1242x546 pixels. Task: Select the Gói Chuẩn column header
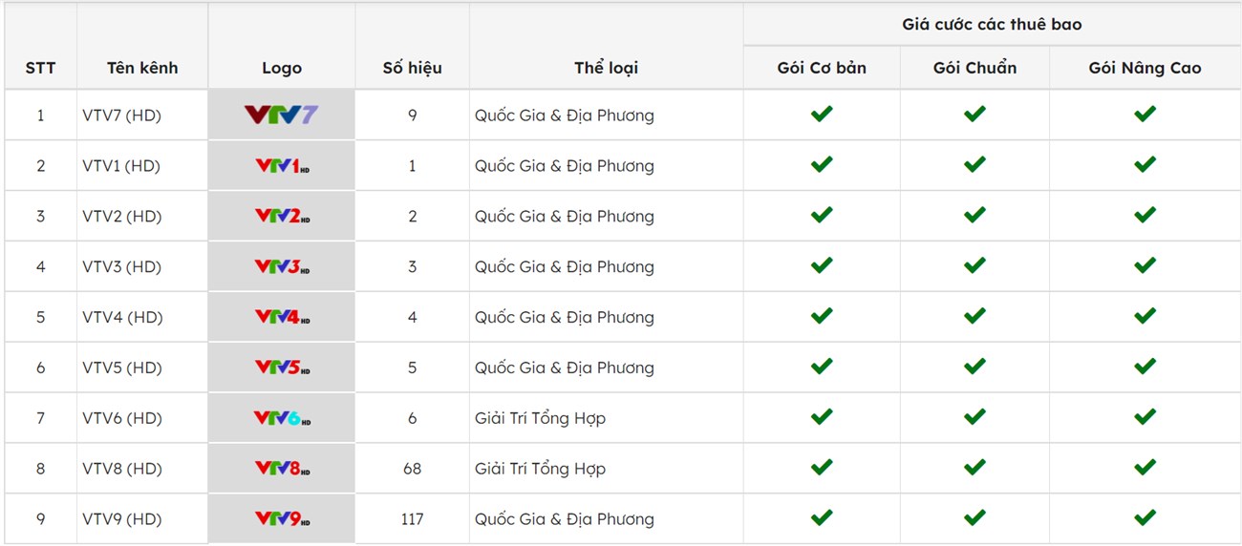[974, 68]
